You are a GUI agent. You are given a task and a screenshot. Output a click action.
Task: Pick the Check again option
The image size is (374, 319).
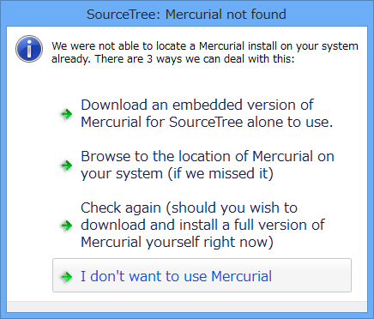tap(202, 225)
